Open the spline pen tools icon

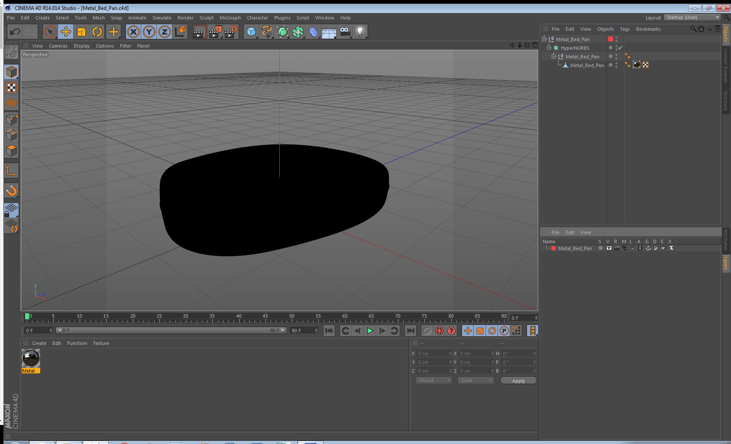267,32
